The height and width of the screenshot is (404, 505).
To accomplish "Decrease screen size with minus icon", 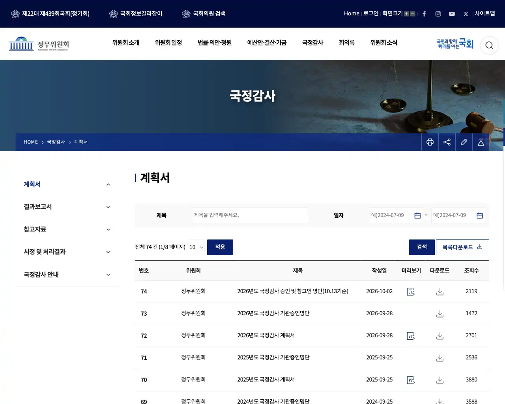I will pos(413,14).
